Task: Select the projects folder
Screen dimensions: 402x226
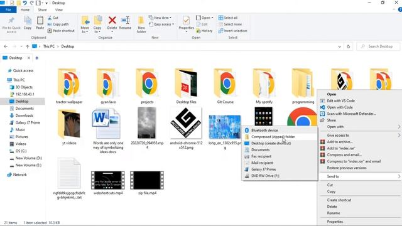Action: 147,86
